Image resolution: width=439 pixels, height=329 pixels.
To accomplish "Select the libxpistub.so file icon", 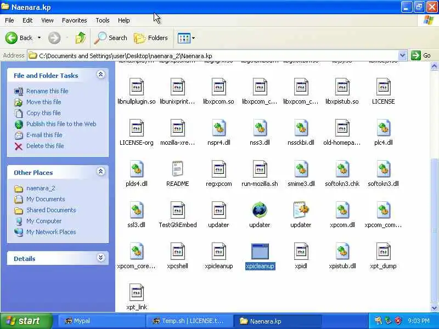I will [x=342, y=87].
